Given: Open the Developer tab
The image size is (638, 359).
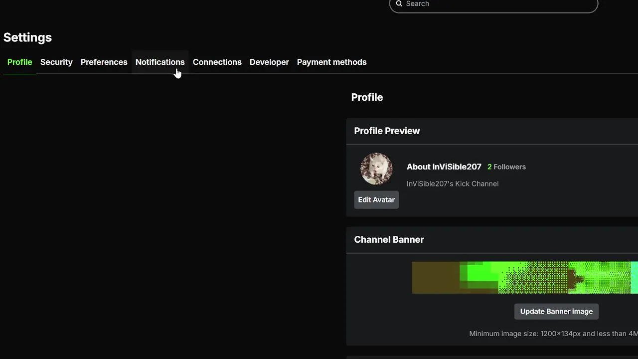Looking at the screenshot, I should pyautogui.click(x=269, y=62).
